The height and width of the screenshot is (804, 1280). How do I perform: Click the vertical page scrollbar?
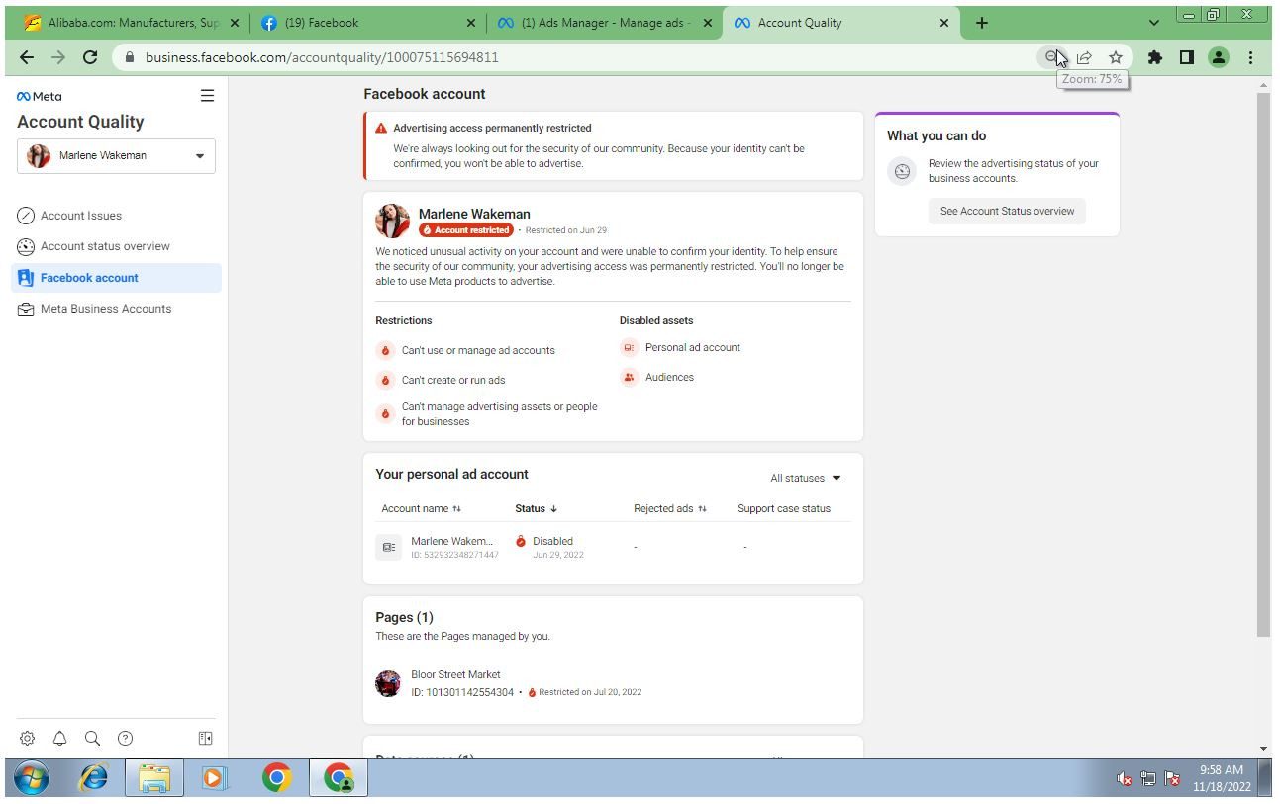(1263, 366)
